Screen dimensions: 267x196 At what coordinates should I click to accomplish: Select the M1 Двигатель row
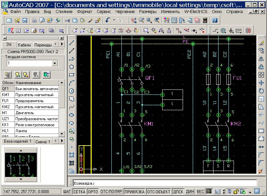click(30, 113)
